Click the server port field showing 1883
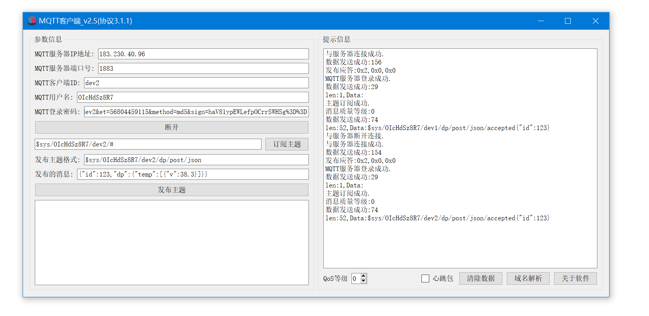The image size is (649, 316). [x=203, y=68]
